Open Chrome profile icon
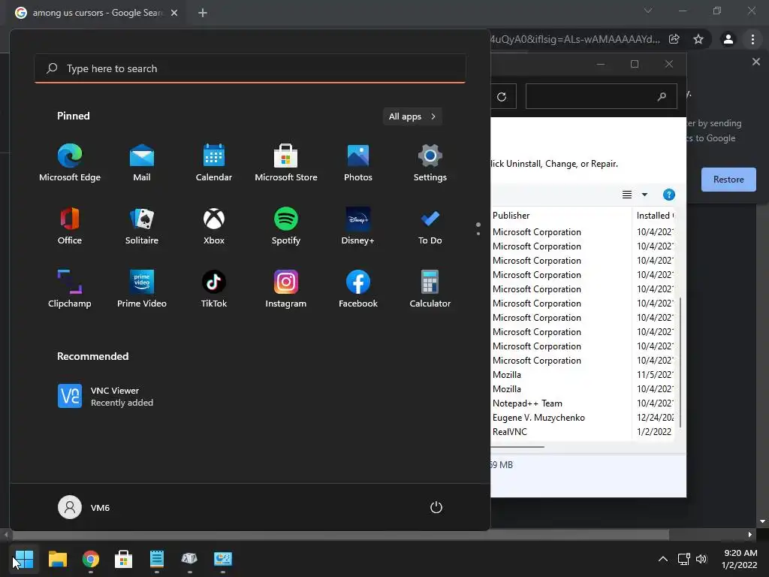 tap(728, 39)
